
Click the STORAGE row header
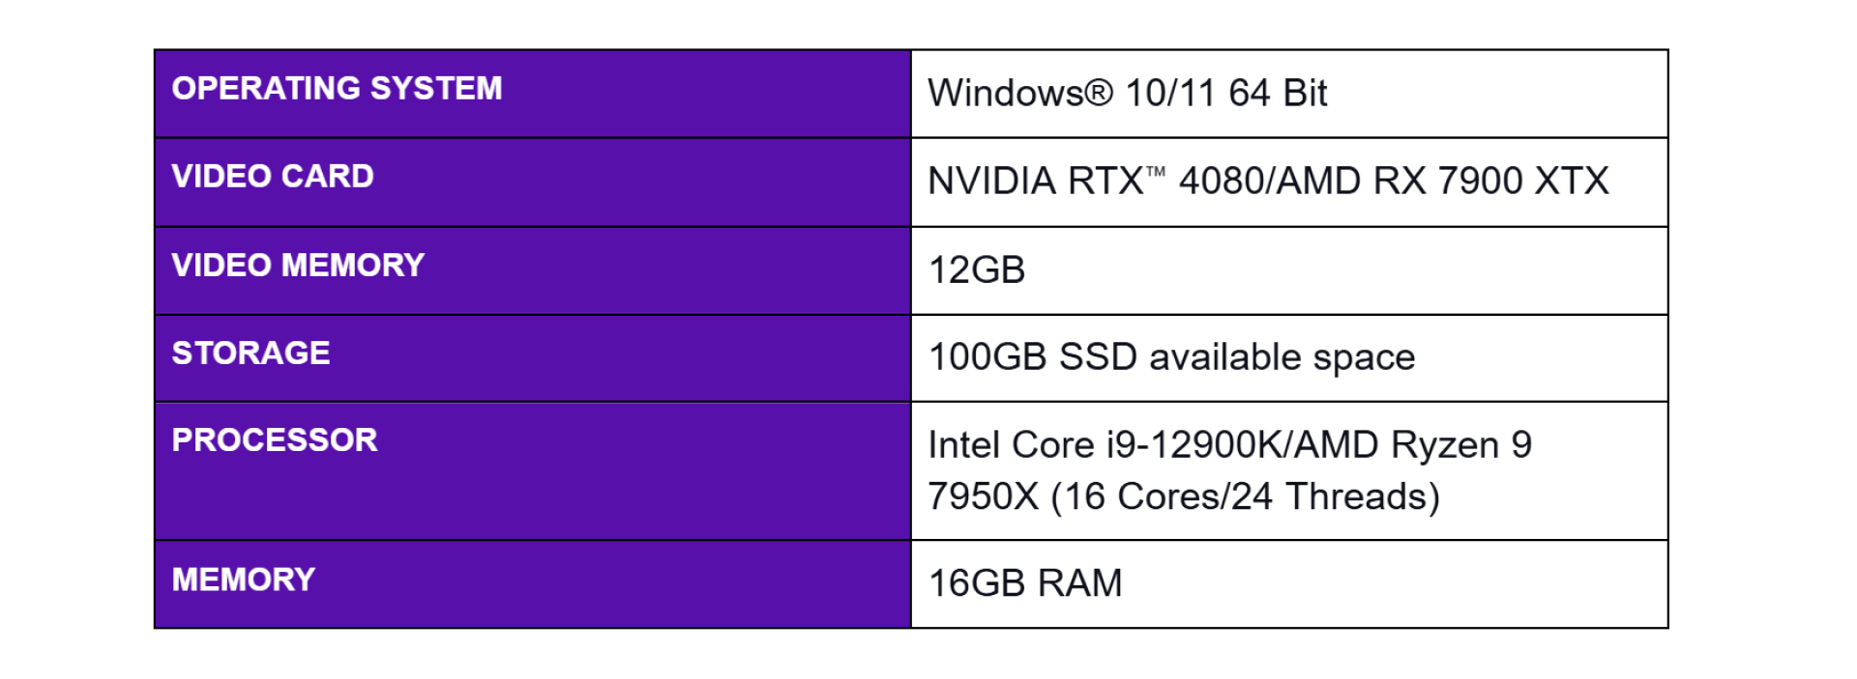pyautogui.click(x=533, y=358)
